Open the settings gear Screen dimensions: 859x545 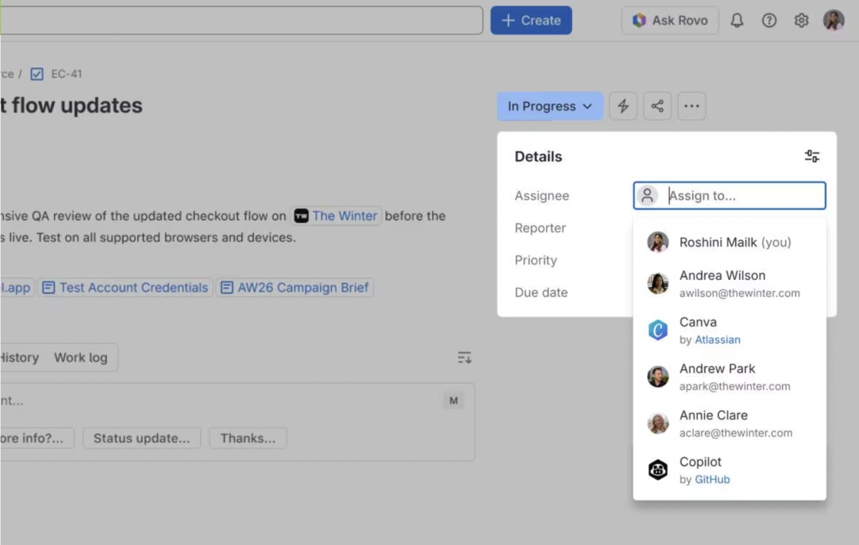[801, 21]
